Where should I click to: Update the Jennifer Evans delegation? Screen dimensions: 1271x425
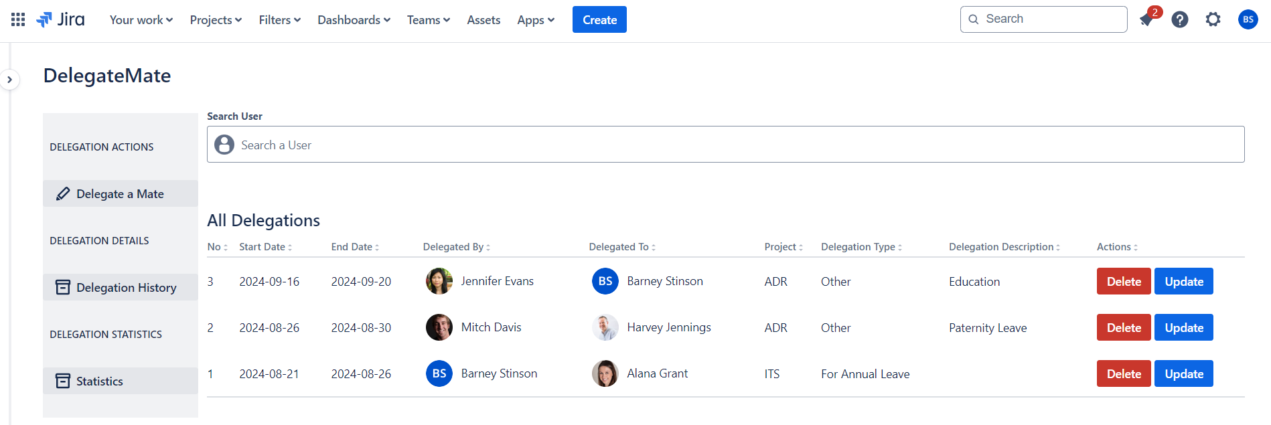point(1184,281)
